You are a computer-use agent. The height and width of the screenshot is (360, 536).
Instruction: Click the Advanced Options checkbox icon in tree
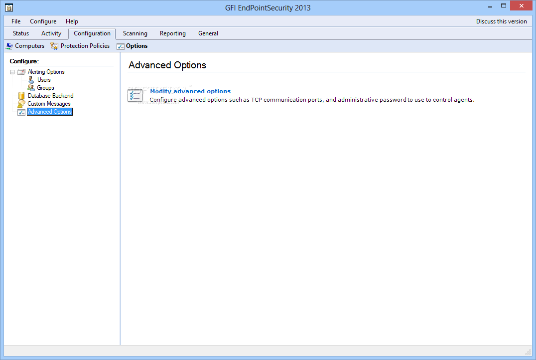point(21,112)
